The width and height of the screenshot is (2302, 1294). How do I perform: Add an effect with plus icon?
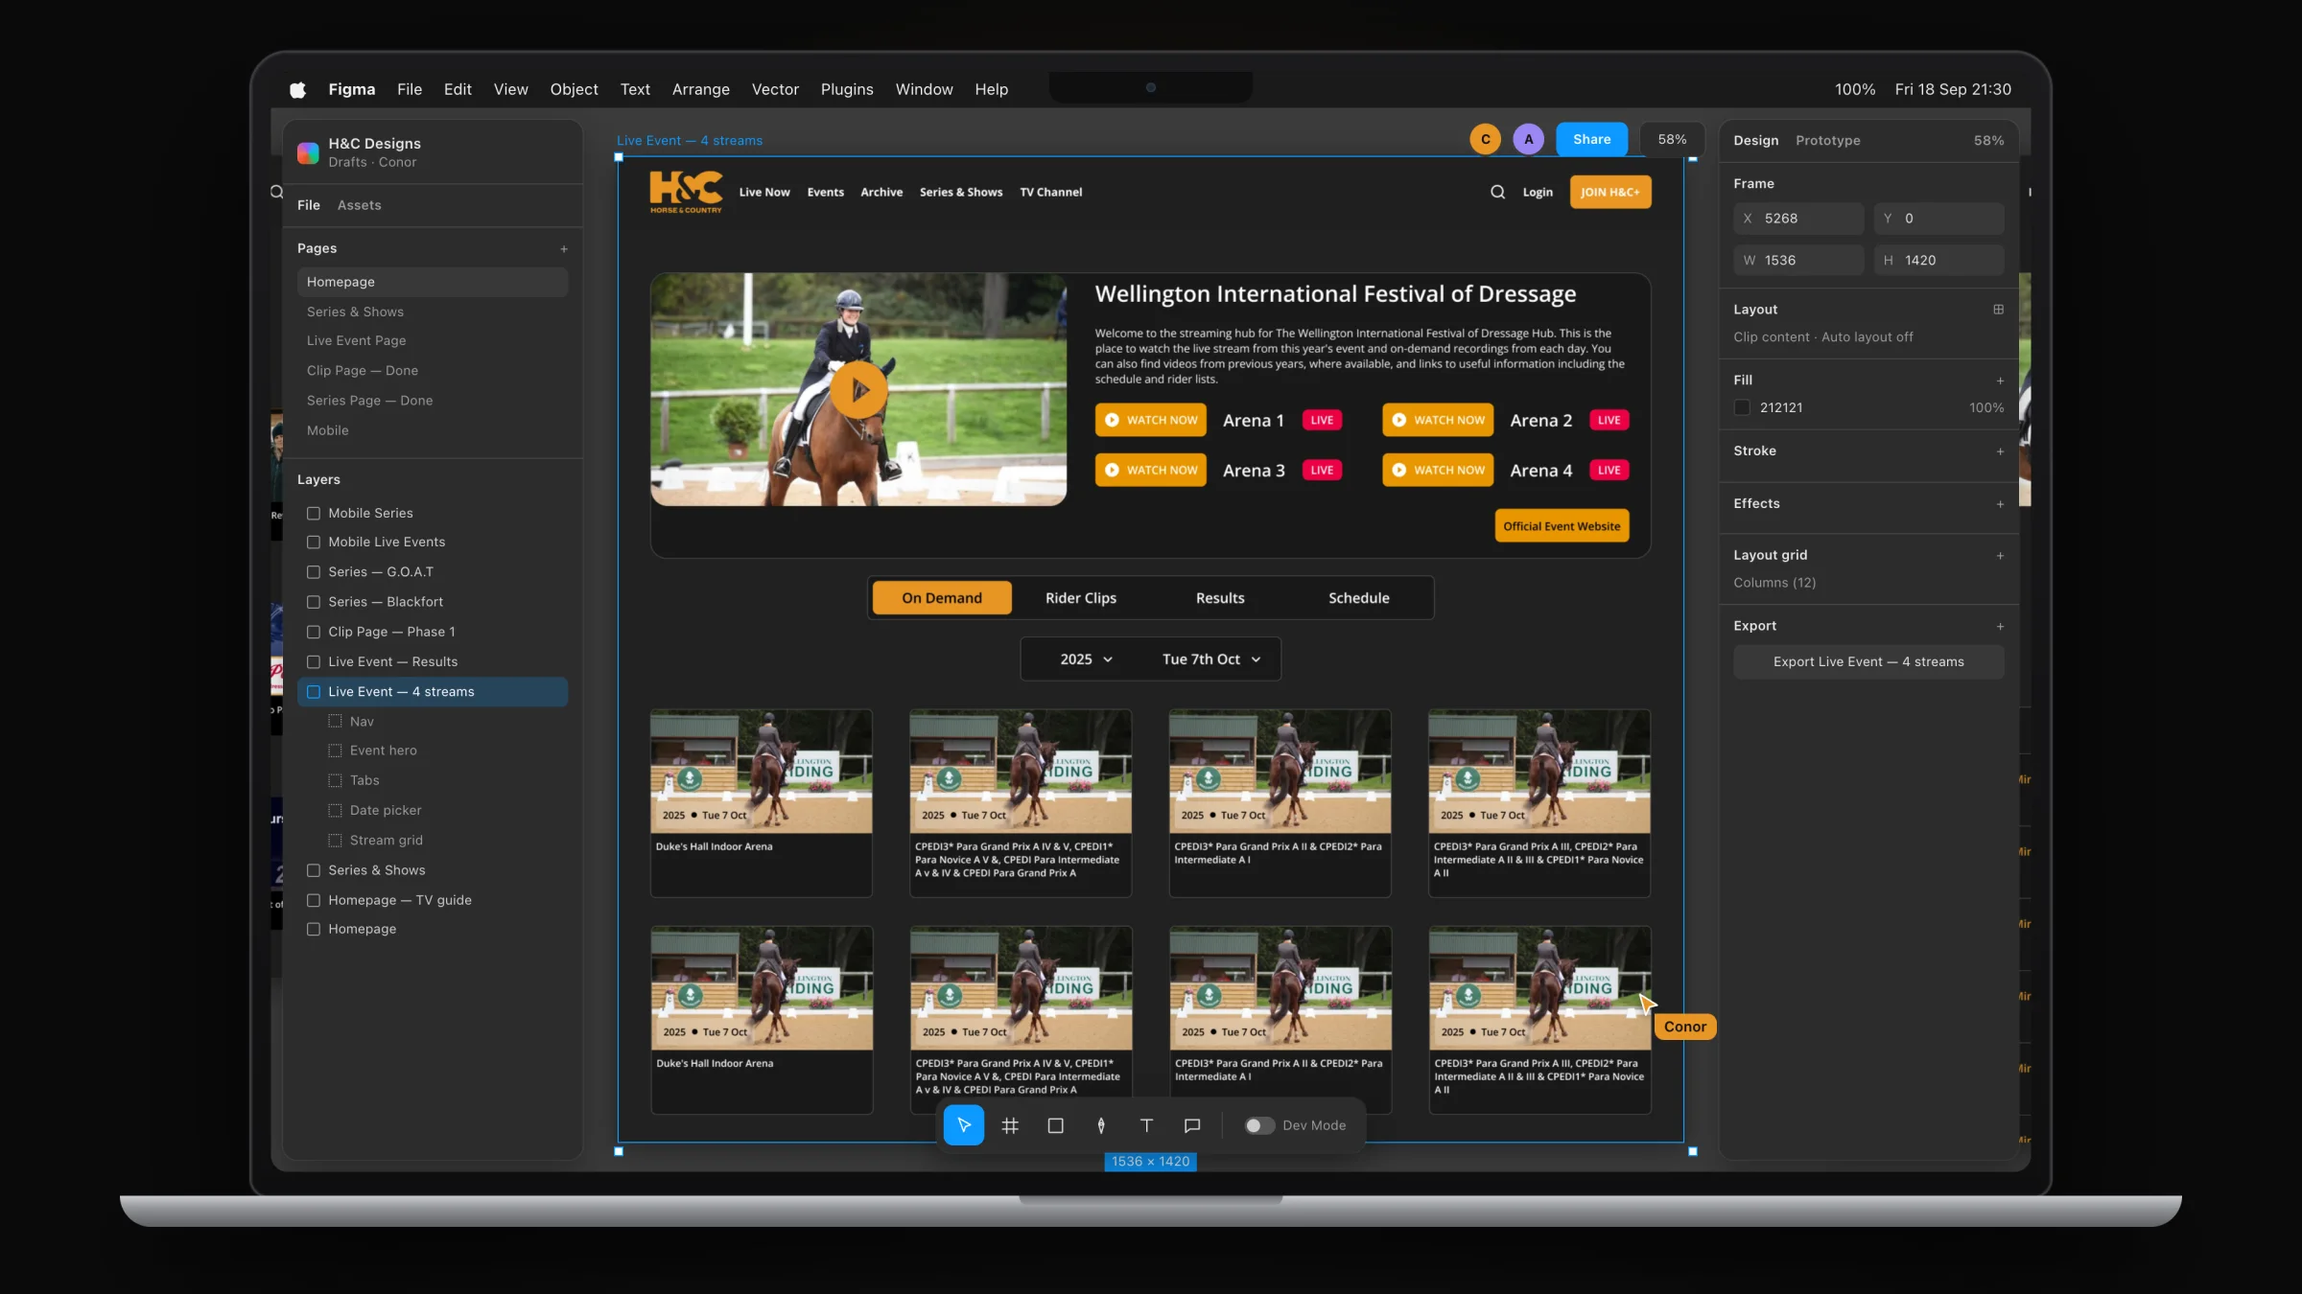click(2000, 504)
